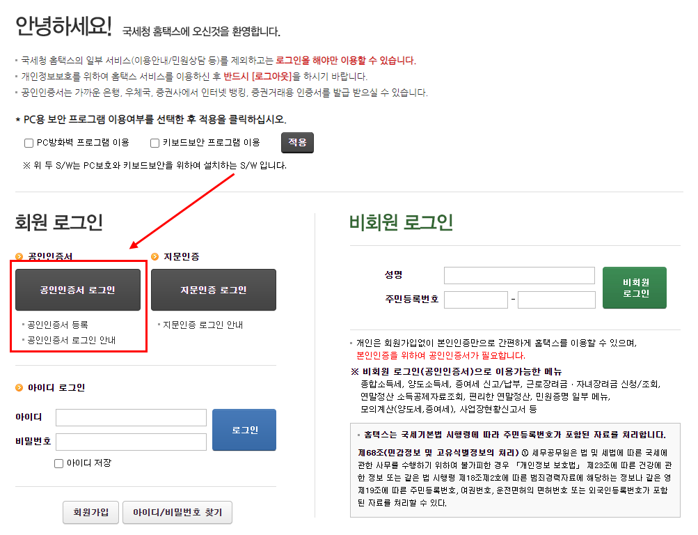The width and height of the screenshot is (698, 535).
Task: Click orange bullet icon beside 지문인증
Action: pyautogui.click(x=155, y=256)
